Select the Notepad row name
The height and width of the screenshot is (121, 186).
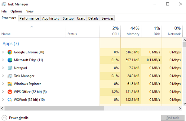tap(20, 68)
